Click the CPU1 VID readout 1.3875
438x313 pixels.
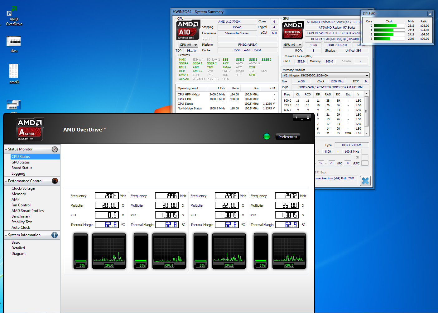[167, 215]
